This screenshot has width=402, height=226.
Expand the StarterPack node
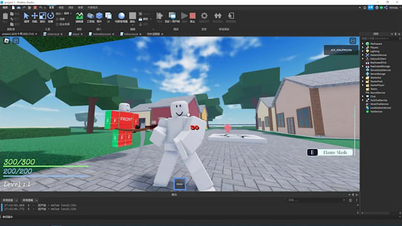coord(362,81)
